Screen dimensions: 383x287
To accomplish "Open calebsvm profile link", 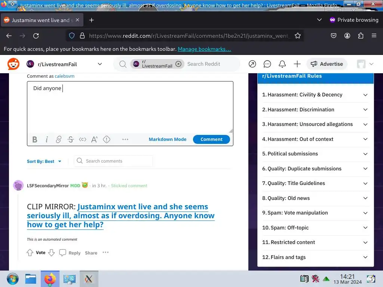I will [x=64, y=76].
